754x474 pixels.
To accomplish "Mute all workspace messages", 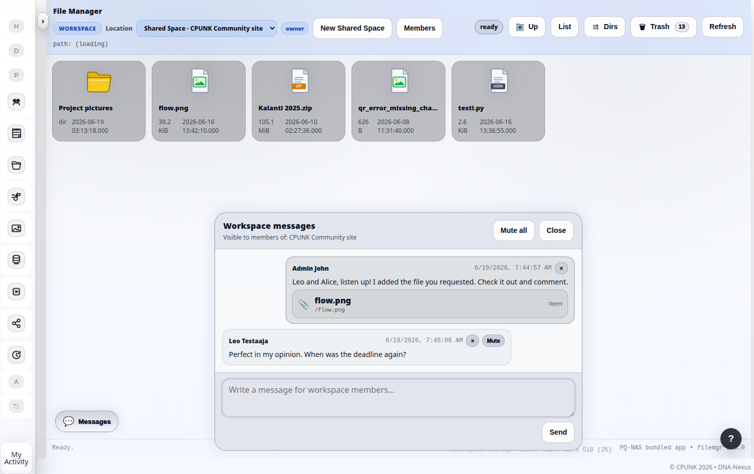I will 513,231.
